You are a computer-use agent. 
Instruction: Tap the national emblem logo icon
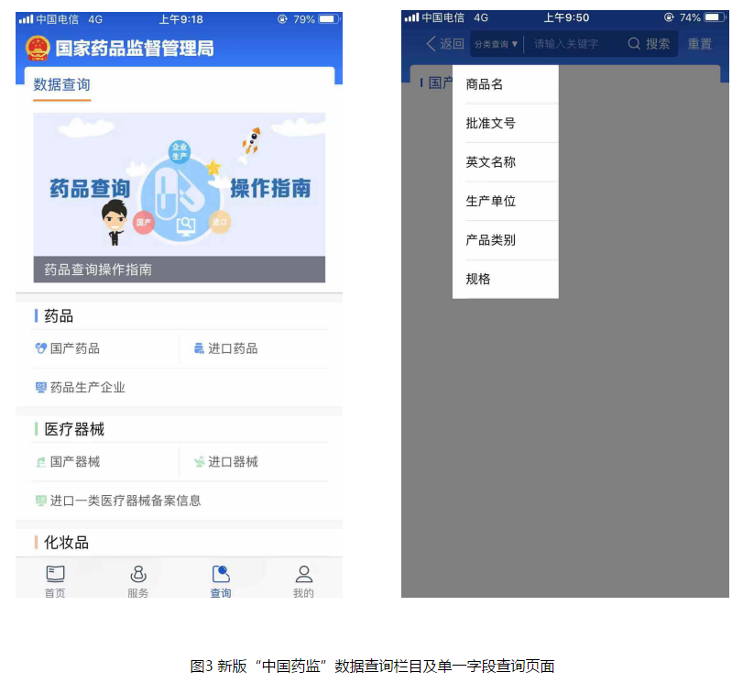38,48
